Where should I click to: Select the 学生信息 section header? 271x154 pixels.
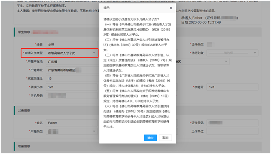coord(24,32)
